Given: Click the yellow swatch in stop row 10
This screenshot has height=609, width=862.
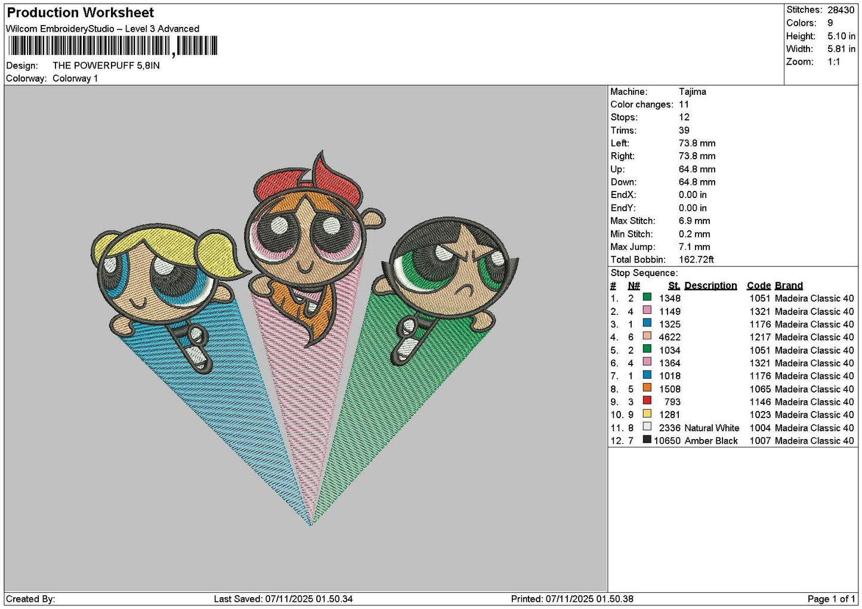Looking at the screenshot, I should pyautogui.click(x=647, y=414).
